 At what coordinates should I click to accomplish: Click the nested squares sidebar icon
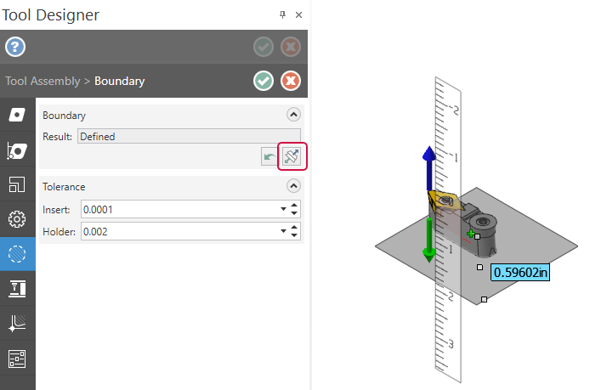point(17,184)
